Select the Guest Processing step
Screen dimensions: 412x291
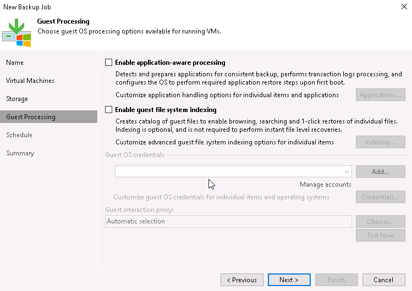(31, 117)
